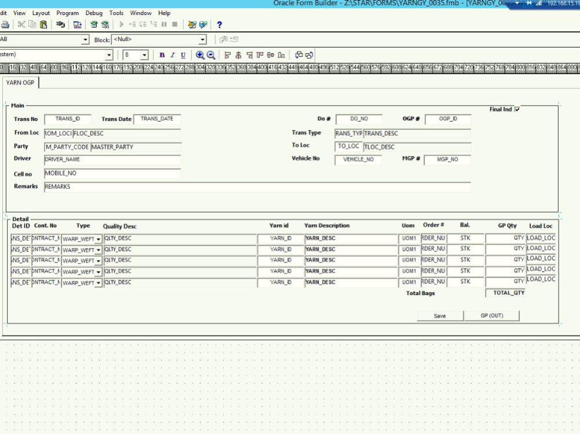Viewport: 580px width, 434px height.
Task: Select the TRANS_ID field
Action: (x=68, y=119)
